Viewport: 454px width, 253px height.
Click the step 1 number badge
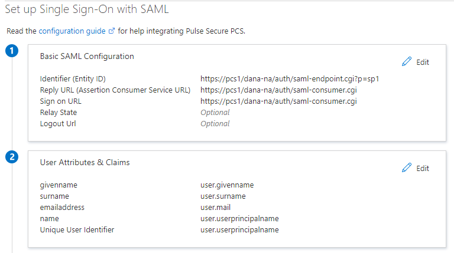[12, 51]
